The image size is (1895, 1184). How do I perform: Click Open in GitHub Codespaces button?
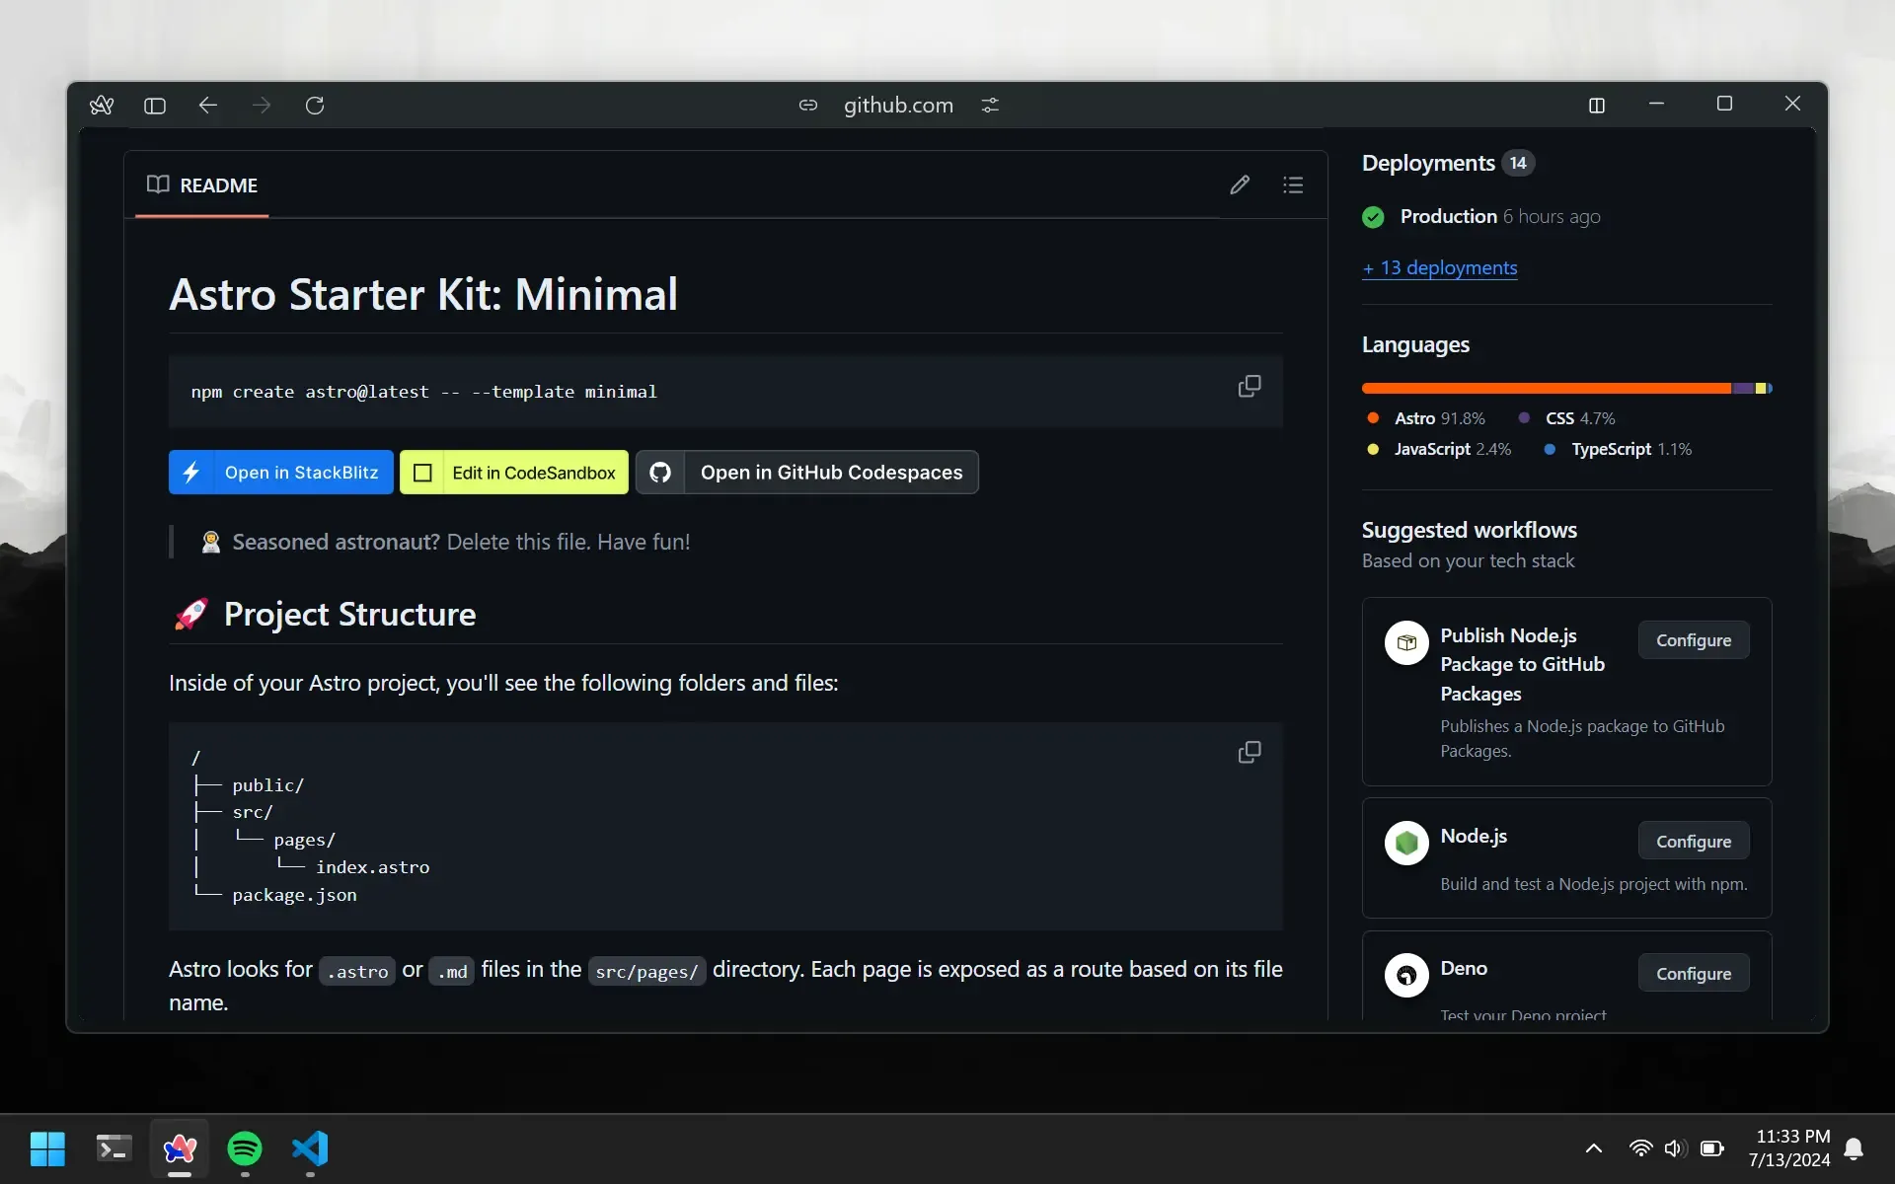(807, 473)
